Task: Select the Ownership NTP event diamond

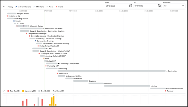Action: [x=46, y=66]
